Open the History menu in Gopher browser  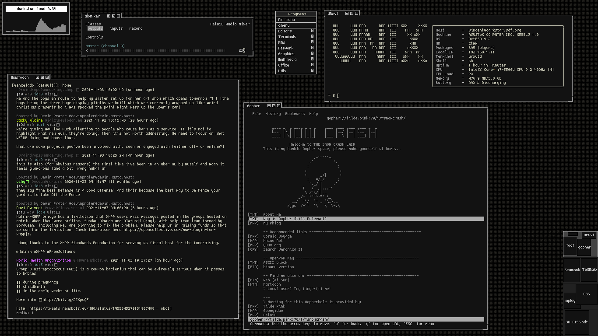tap(273, 114)
